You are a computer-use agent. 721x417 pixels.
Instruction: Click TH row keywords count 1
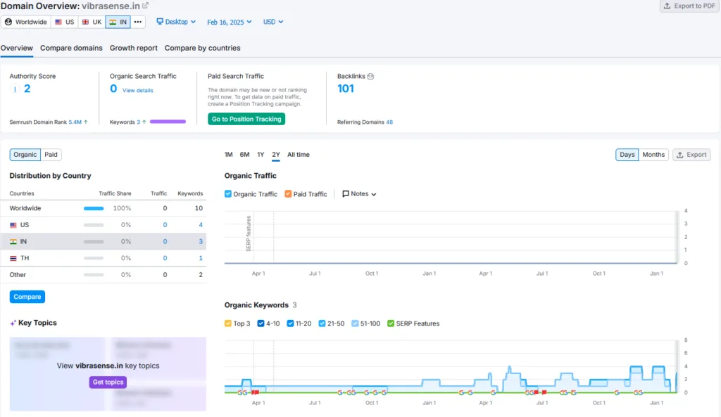(x=201, y=258)
